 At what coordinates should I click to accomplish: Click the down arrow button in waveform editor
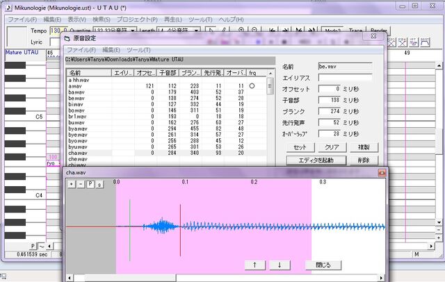[x=280, y=265]
